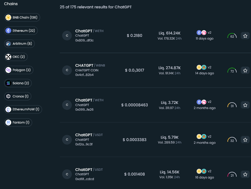The image size is (251, 189).
Task: Favorite the CHATGPT/WBNB pair with star
Action: (x=245, y=71)
